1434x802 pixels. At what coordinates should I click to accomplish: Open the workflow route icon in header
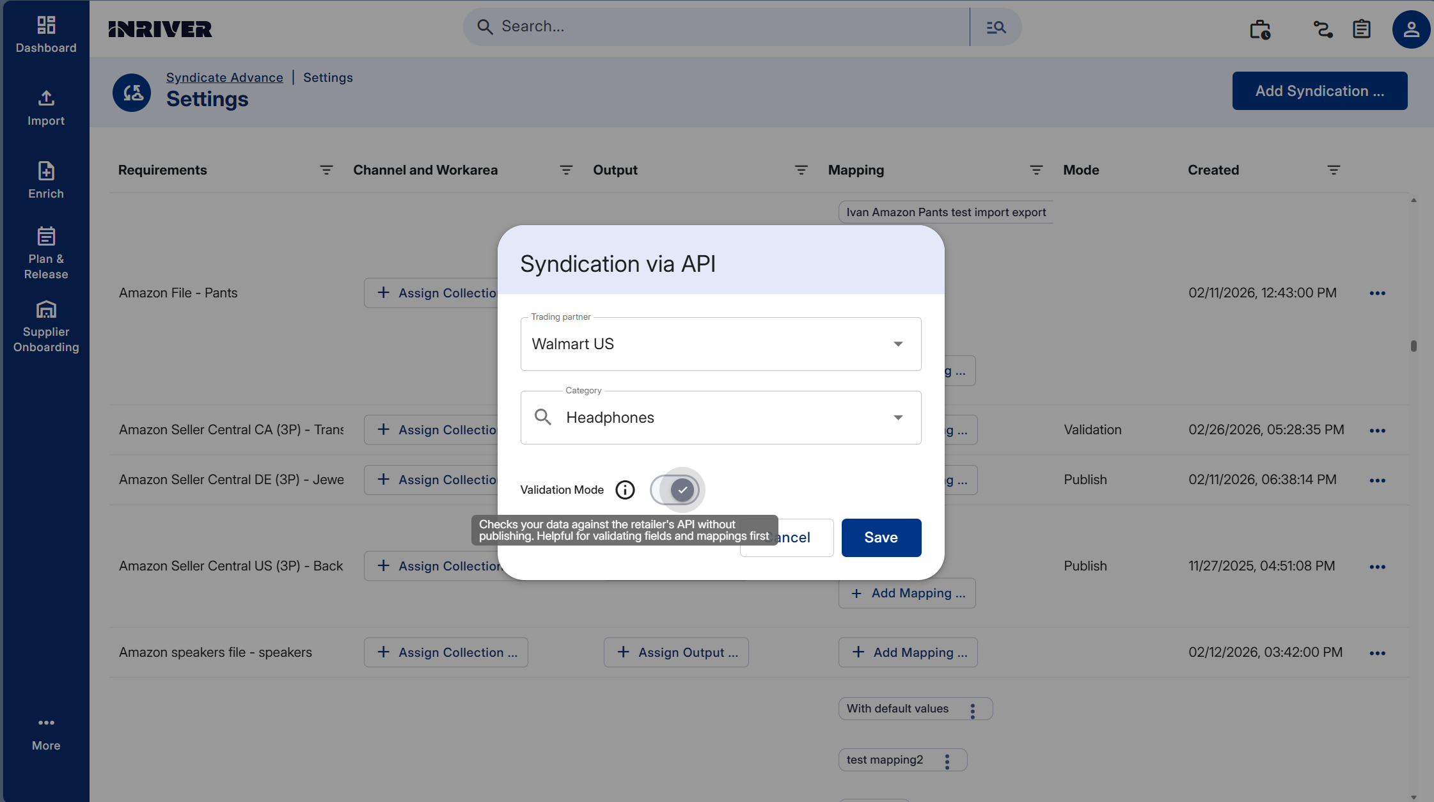click(1323, 29)
